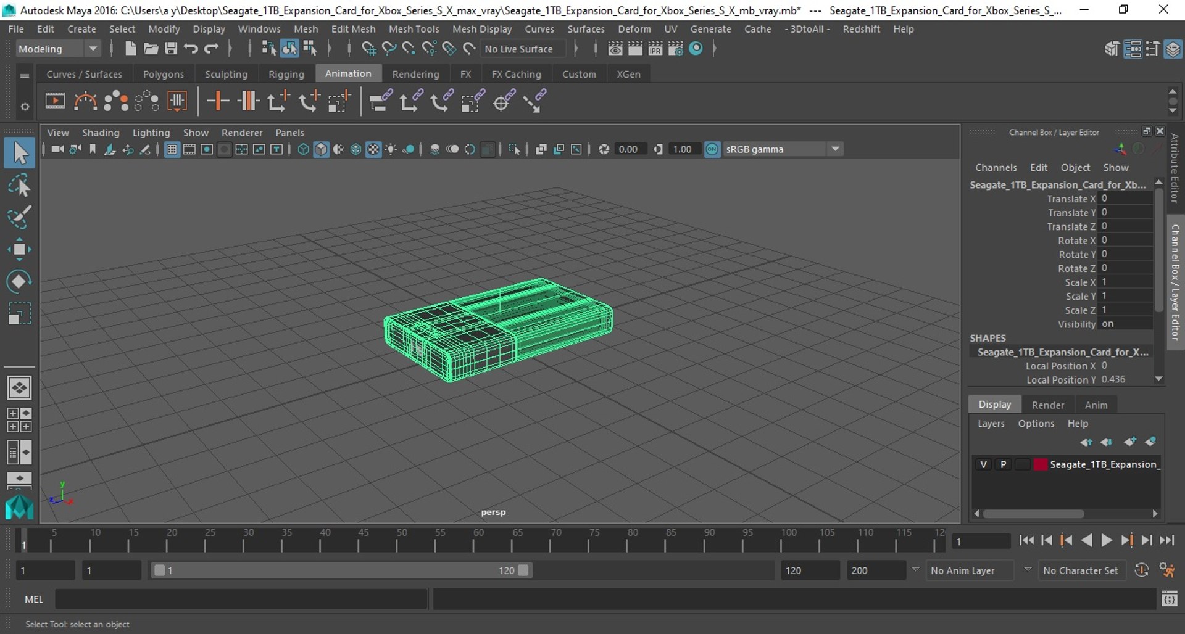Open shelf tab list menu icon
This screenshot has width=1185, height=634.
pyautogui.click(x=25, y=75)
